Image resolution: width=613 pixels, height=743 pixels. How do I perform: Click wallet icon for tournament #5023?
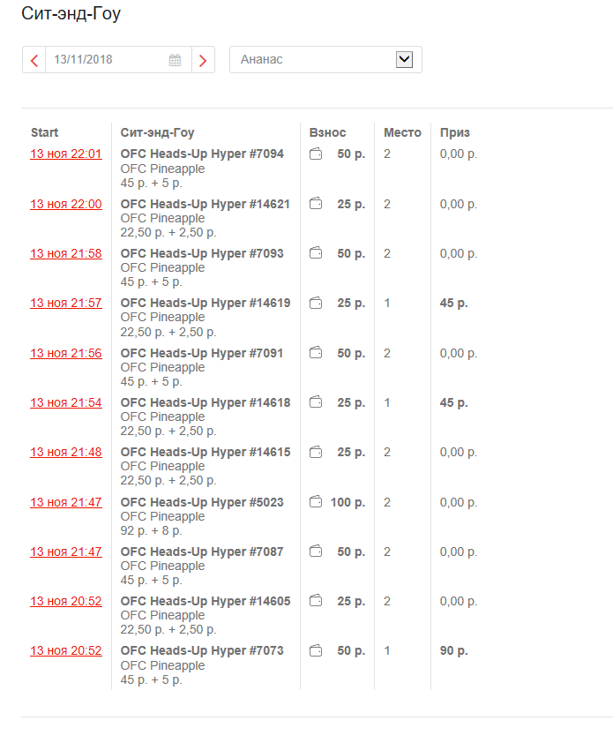[x=316, y=502]
